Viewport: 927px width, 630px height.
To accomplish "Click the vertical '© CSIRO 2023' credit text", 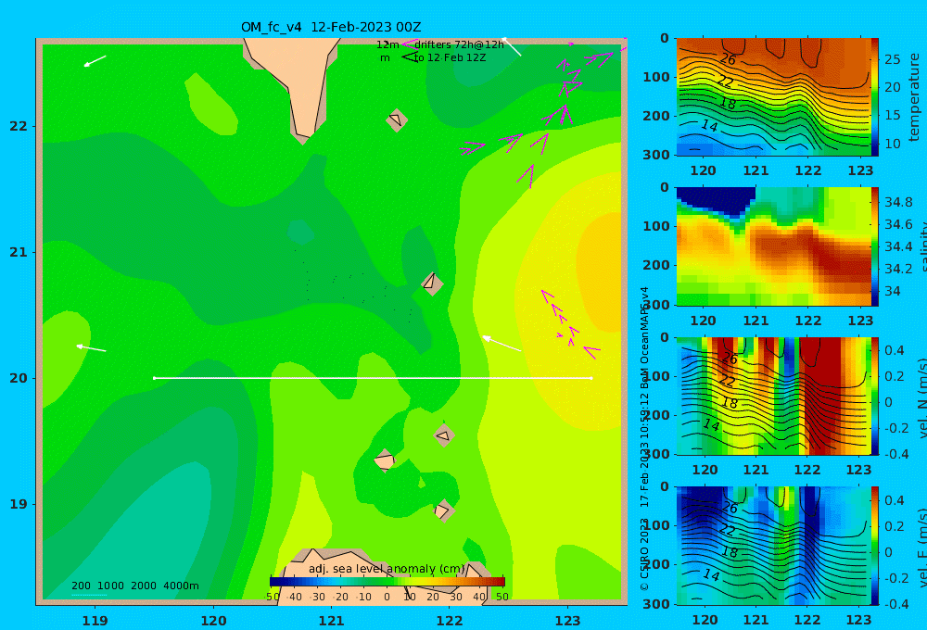I will point(644,555).
